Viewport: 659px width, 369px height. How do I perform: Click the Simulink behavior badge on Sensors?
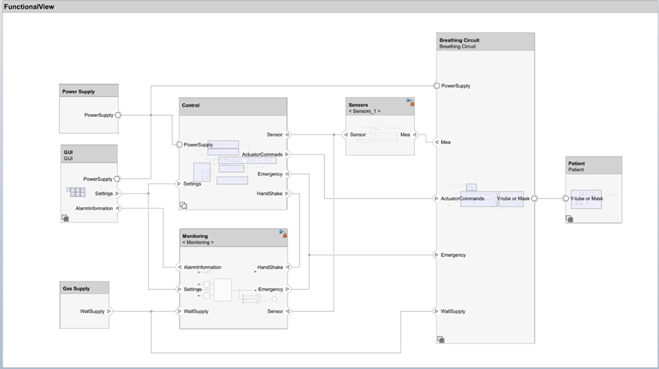click(411, 102)
